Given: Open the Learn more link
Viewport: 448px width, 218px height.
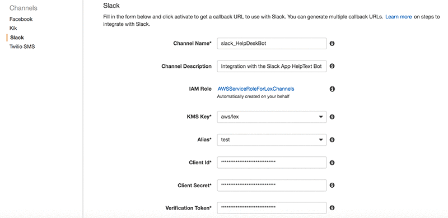Looking at the screenshot, I should [x=399, y=17].
